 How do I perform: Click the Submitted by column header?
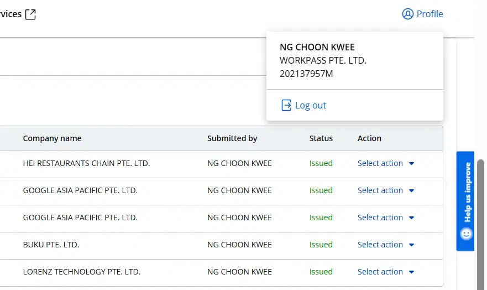(x=232, y=138)
